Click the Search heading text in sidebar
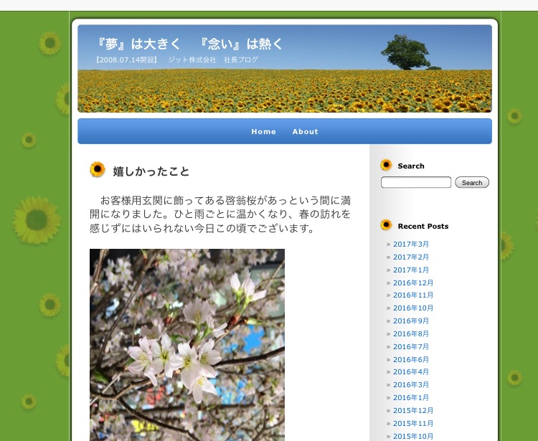 click(411, 166)
